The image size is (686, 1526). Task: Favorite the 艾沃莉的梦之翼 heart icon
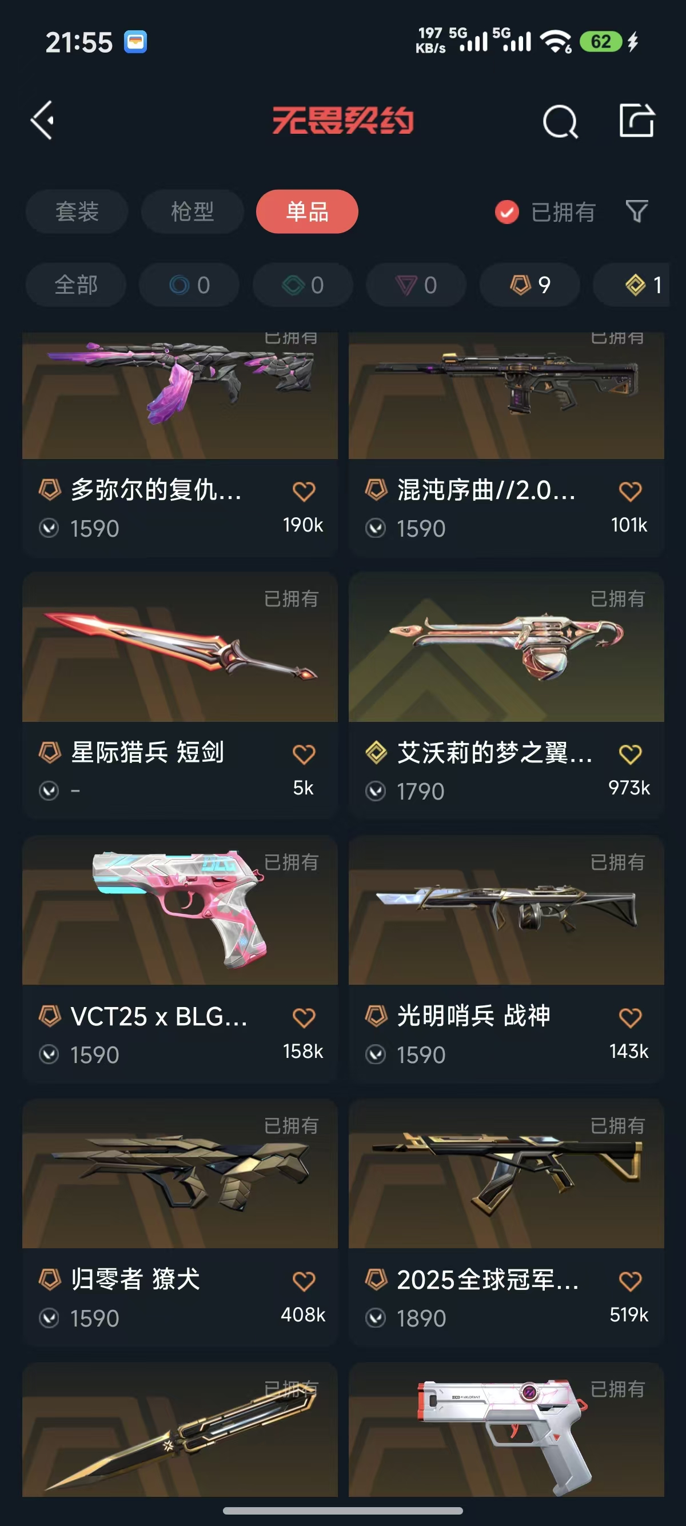pyautogui.click(x=630, y=754)
